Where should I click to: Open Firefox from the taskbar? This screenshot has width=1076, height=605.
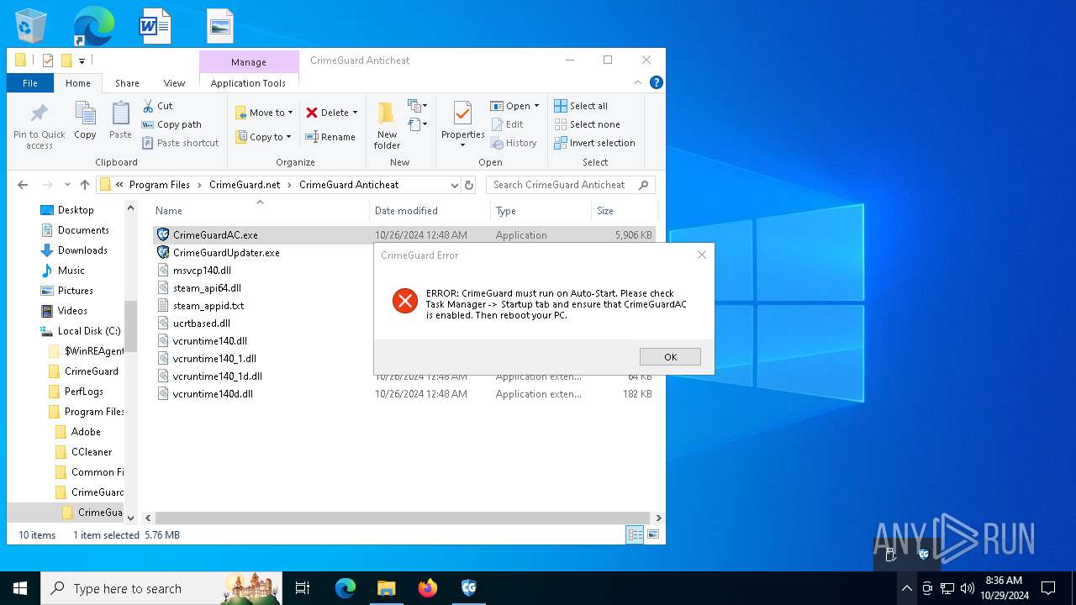click(428, 588)
